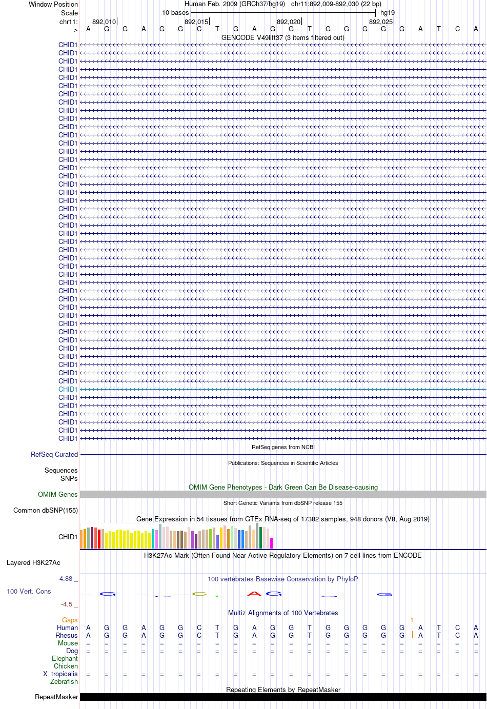Click 'Repeating Elements by RepeatMasker' title
This screenshot has height=709, width=487.
(x=283, y=690)
